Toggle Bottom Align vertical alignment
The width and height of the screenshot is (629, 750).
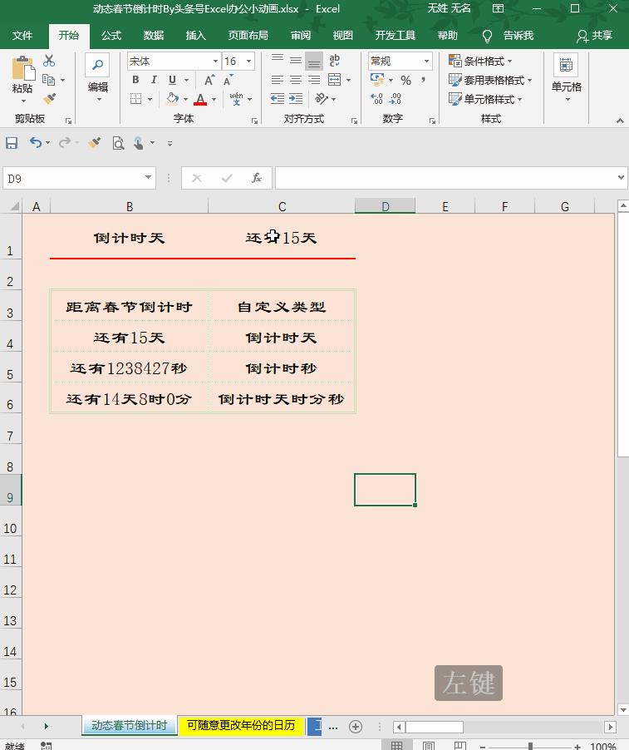[x=314, y=61]
